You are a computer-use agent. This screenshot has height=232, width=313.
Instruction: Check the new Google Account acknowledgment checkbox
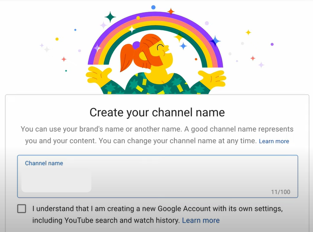click(21, 209)
